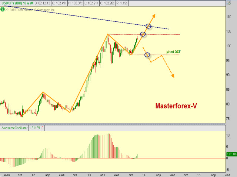Click the pivot MF label
The width and height of the screenshot is (237, 177).
tap(174, 52)
